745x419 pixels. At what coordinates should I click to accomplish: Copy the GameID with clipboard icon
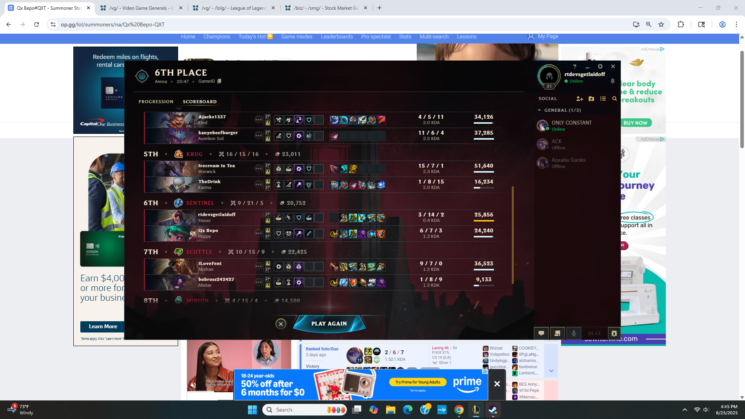(x=219, y=81)
